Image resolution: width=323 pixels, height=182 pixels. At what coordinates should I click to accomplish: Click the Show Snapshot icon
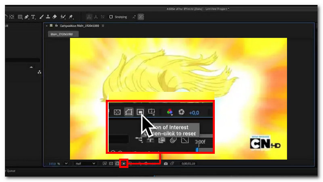coord(172,163)
